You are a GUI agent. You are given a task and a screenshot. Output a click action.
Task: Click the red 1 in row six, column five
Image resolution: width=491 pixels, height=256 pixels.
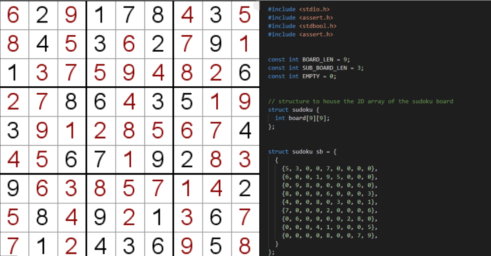129,159
